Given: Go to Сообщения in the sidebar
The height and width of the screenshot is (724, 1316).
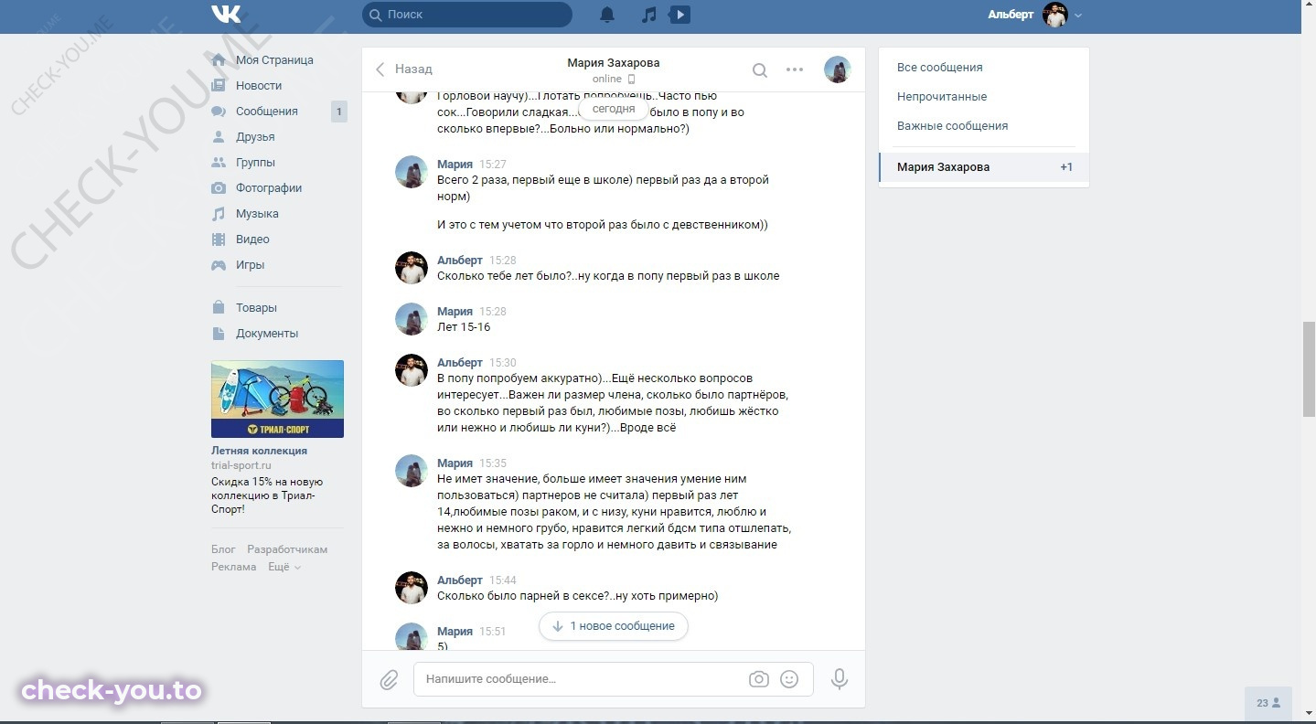Looking at the screenshot, I should (x=267, y=111).
